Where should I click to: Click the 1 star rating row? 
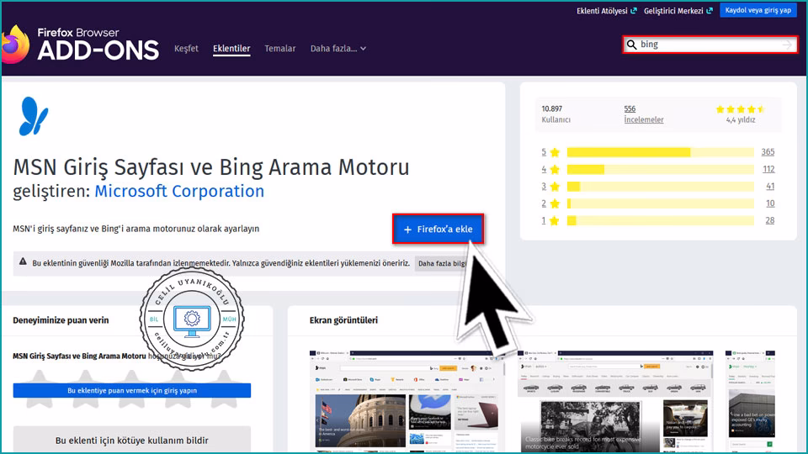click(657, 220)
